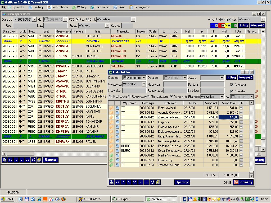Toggle the Korekta checkbox
The image size is (271, 203).
[x=232, y=91]
